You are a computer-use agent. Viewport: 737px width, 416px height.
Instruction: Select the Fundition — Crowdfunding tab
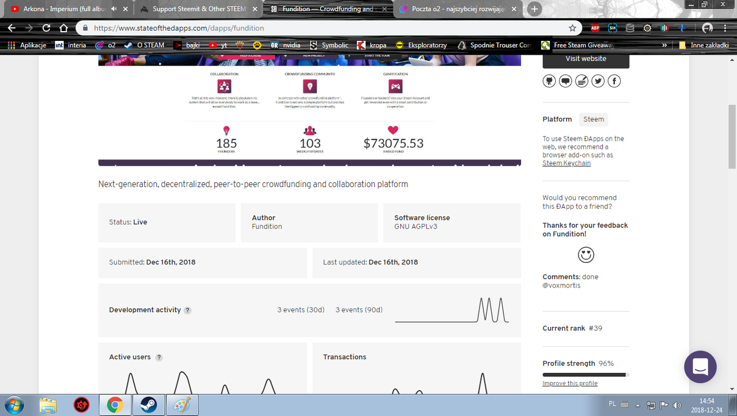(328, 9)
